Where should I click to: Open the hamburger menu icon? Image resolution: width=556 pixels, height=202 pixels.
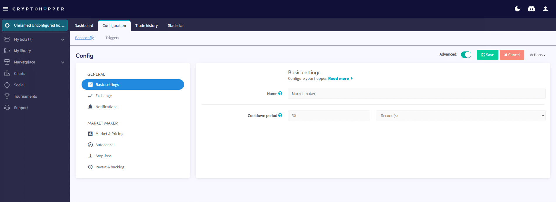coord(6,9)
